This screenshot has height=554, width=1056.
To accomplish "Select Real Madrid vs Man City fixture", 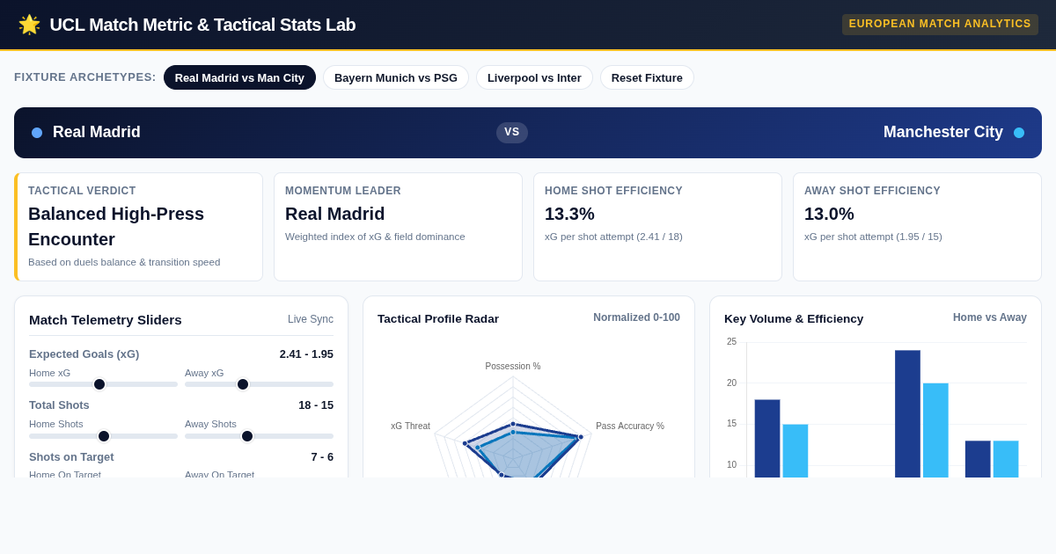I will (239, 77).
